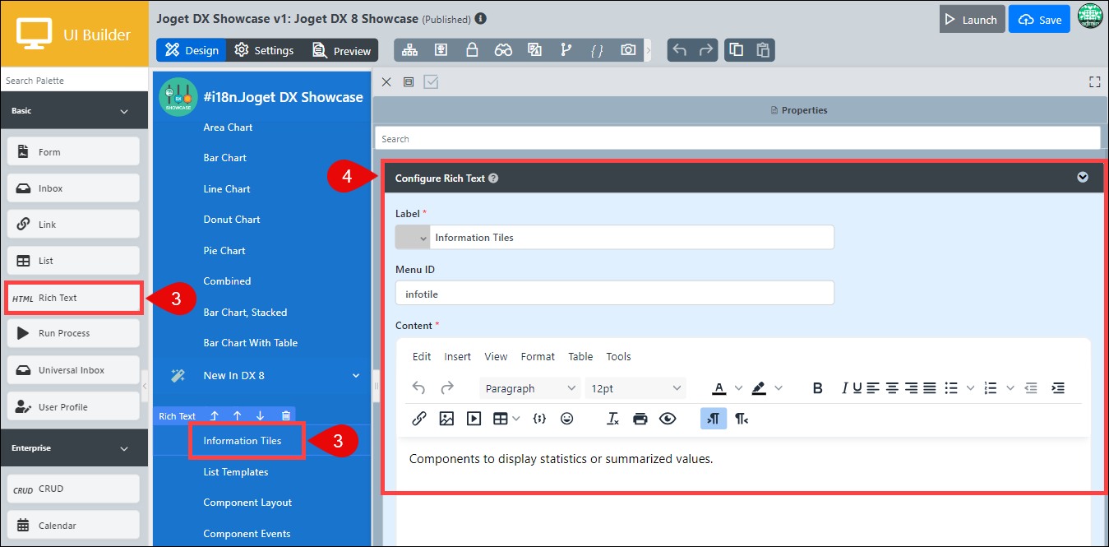Open the label icon picker dropdown

(414, 238)
